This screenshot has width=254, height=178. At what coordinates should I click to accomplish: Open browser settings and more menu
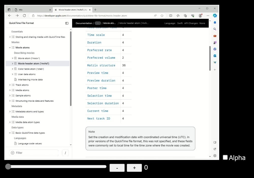point(208,16)
